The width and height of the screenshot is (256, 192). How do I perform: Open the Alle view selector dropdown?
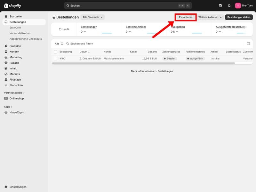point(59,44)
